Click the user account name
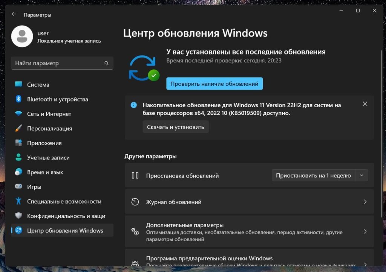The height and width of the screenshot is (272, 386). pos(43,33)
